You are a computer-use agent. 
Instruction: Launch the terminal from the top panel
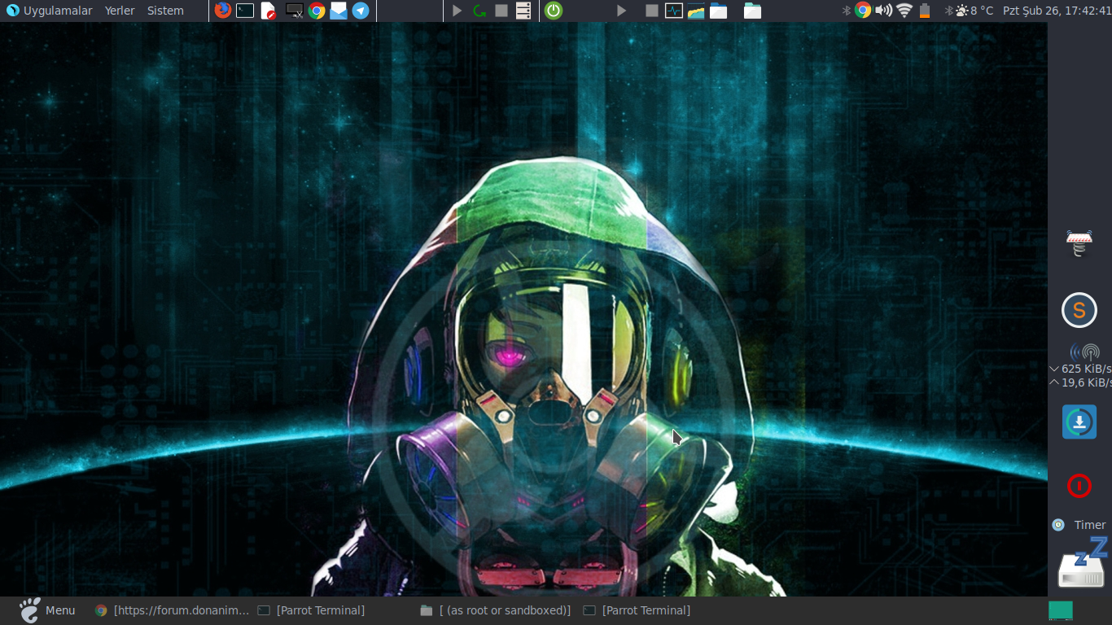click(x=245, y=11)
